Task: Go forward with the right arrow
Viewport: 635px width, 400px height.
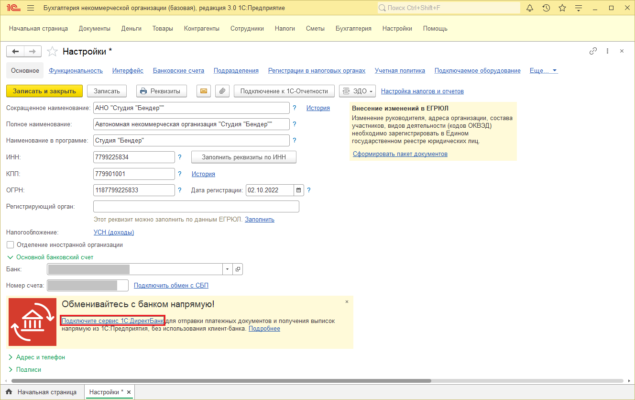Action: (x=33, y=51)
